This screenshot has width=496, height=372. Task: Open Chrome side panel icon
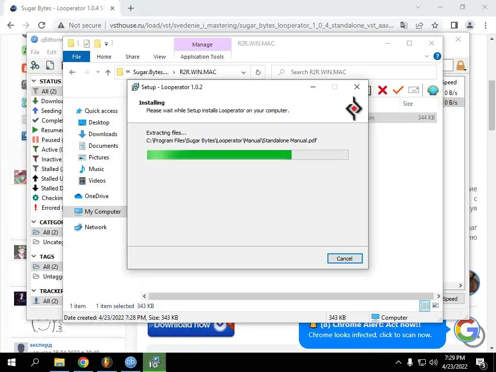pyautogui.click(x=454, y=25)
